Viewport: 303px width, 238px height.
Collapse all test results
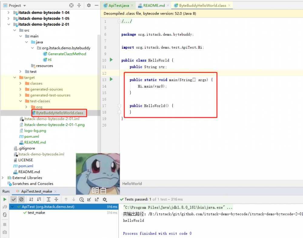(x=56, y=199)
